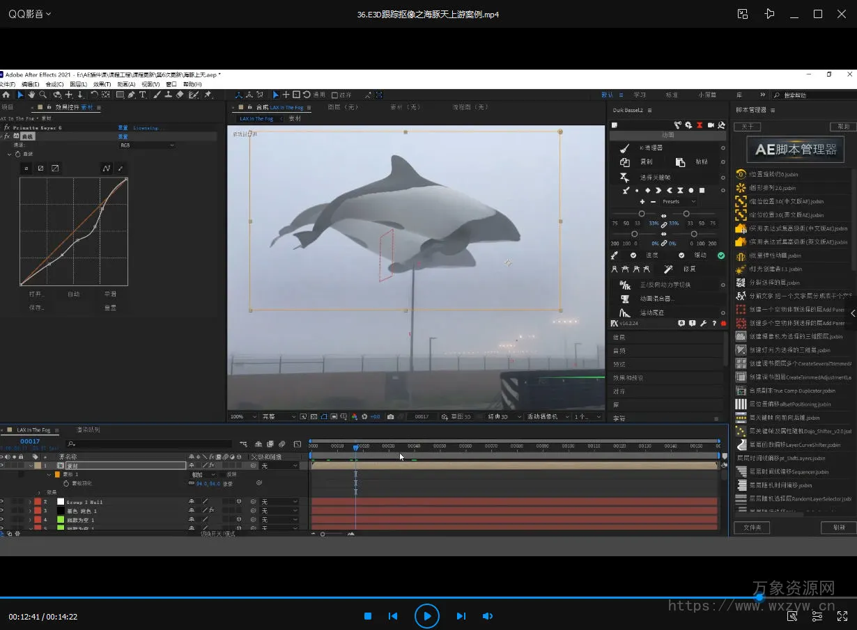Open the Presets dropdown in Duik panel
This screenshot has width=857, height=630.
[678, 202]
